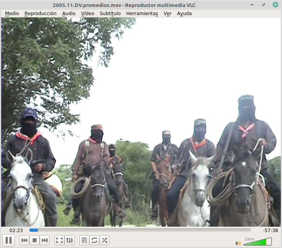The width and height of the screenshot is (282, 248).
Task: Click elapsed time 02:23 label
Action: [x=16, y=230]
